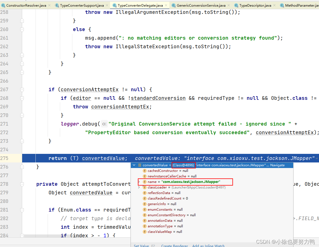This screenshot has width=319, height=247.
Task: Close TypeDescriptor.java tab
Action: click(x=274, y=6)
